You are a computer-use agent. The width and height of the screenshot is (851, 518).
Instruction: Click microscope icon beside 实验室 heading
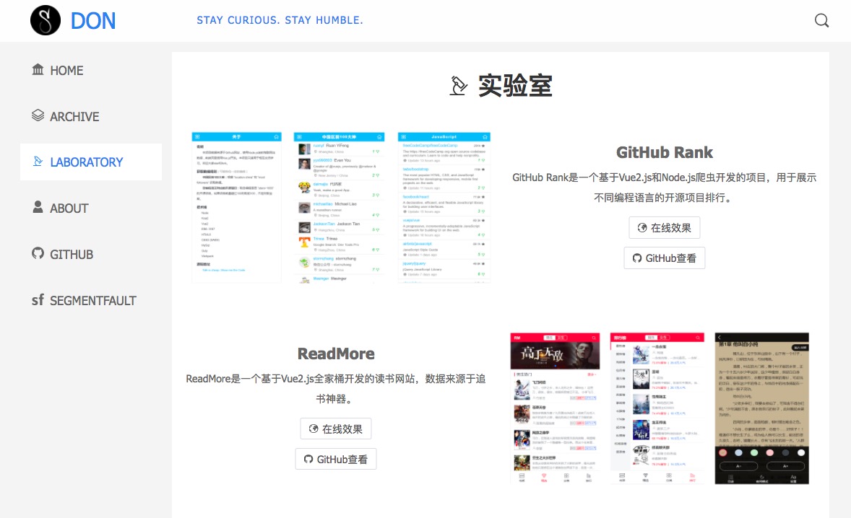point(459,86)
